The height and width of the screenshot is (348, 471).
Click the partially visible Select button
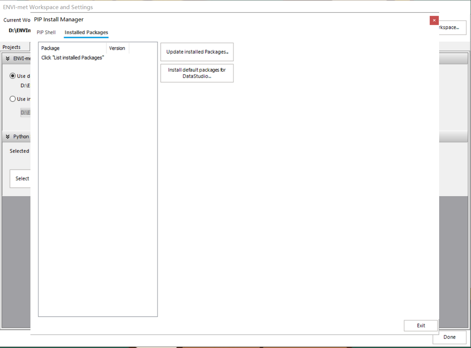tap(20, 178)
